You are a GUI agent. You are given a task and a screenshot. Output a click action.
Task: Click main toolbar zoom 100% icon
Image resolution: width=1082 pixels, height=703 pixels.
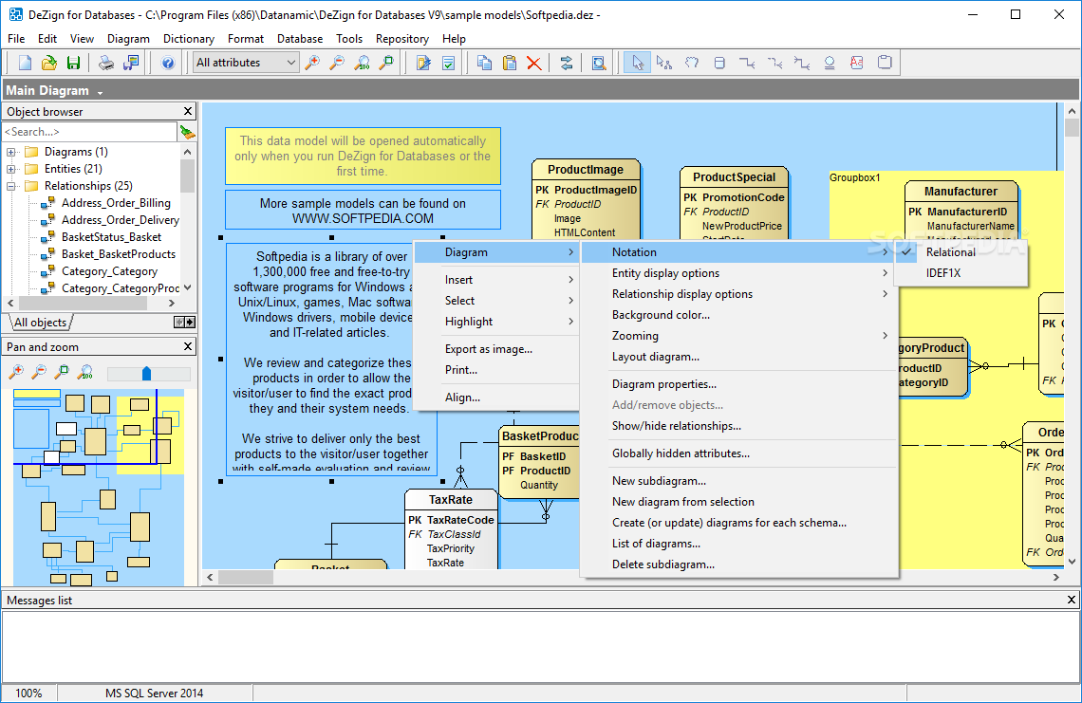pyautogui.click(x=363, y=63)
